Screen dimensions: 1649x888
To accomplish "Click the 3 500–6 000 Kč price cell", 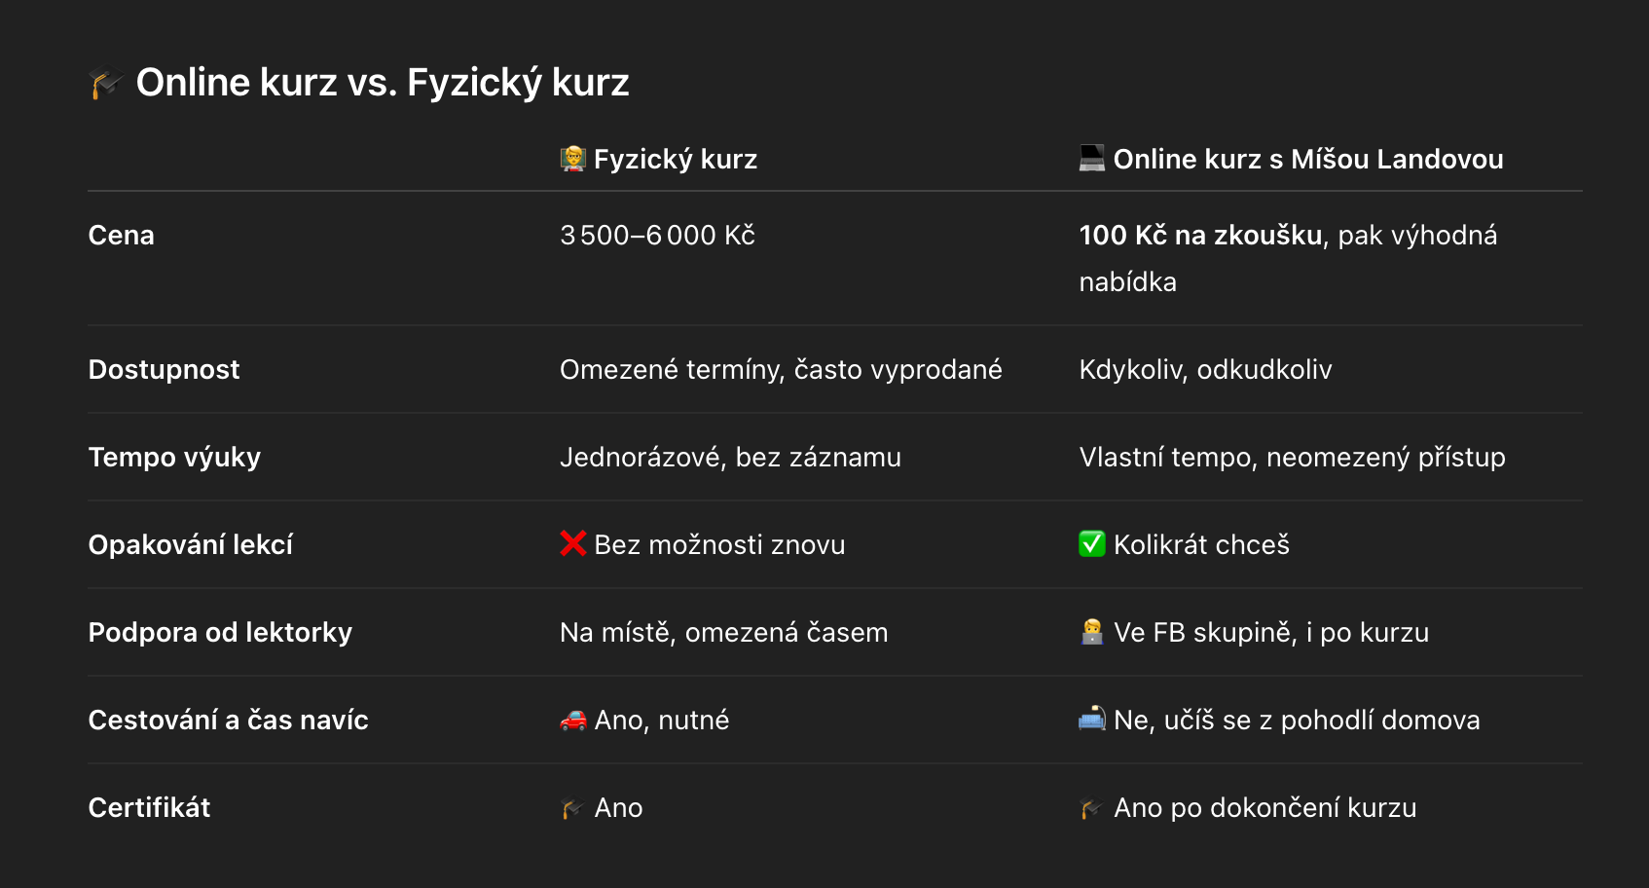I will click(x=658, y=236).
